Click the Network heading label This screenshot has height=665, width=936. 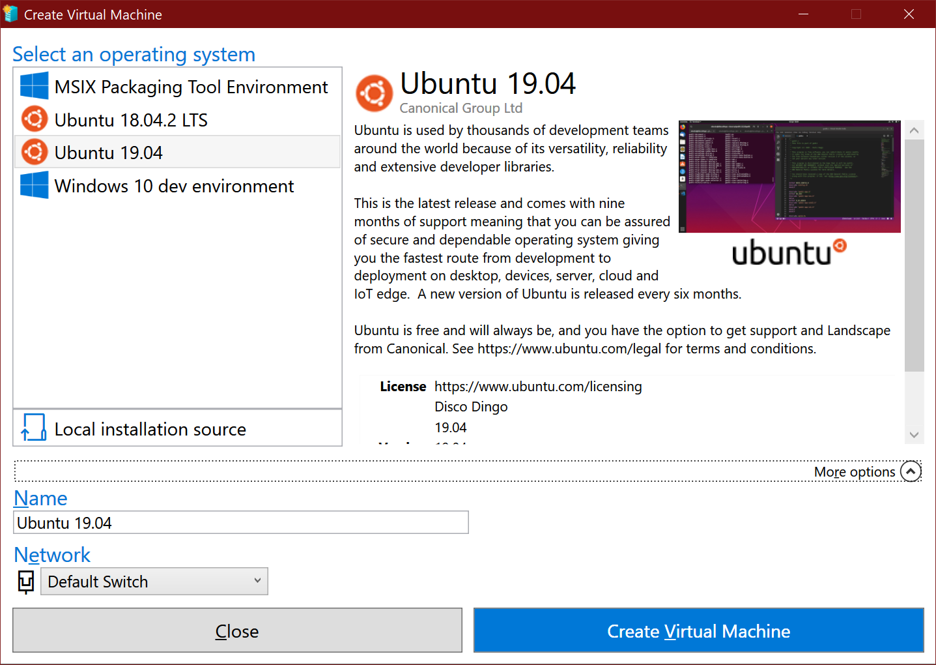(x=52, y=554)
